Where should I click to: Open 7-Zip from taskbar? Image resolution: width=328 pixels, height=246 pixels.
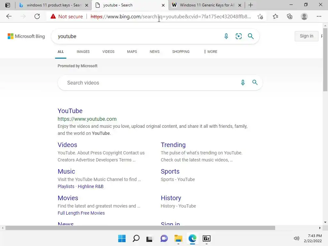click(x=207, y=238)
